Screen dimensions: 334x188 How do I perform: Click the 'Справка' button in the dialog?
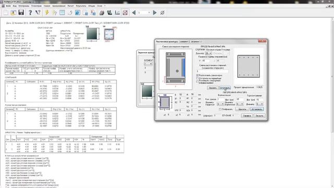(x=247, y=116)
